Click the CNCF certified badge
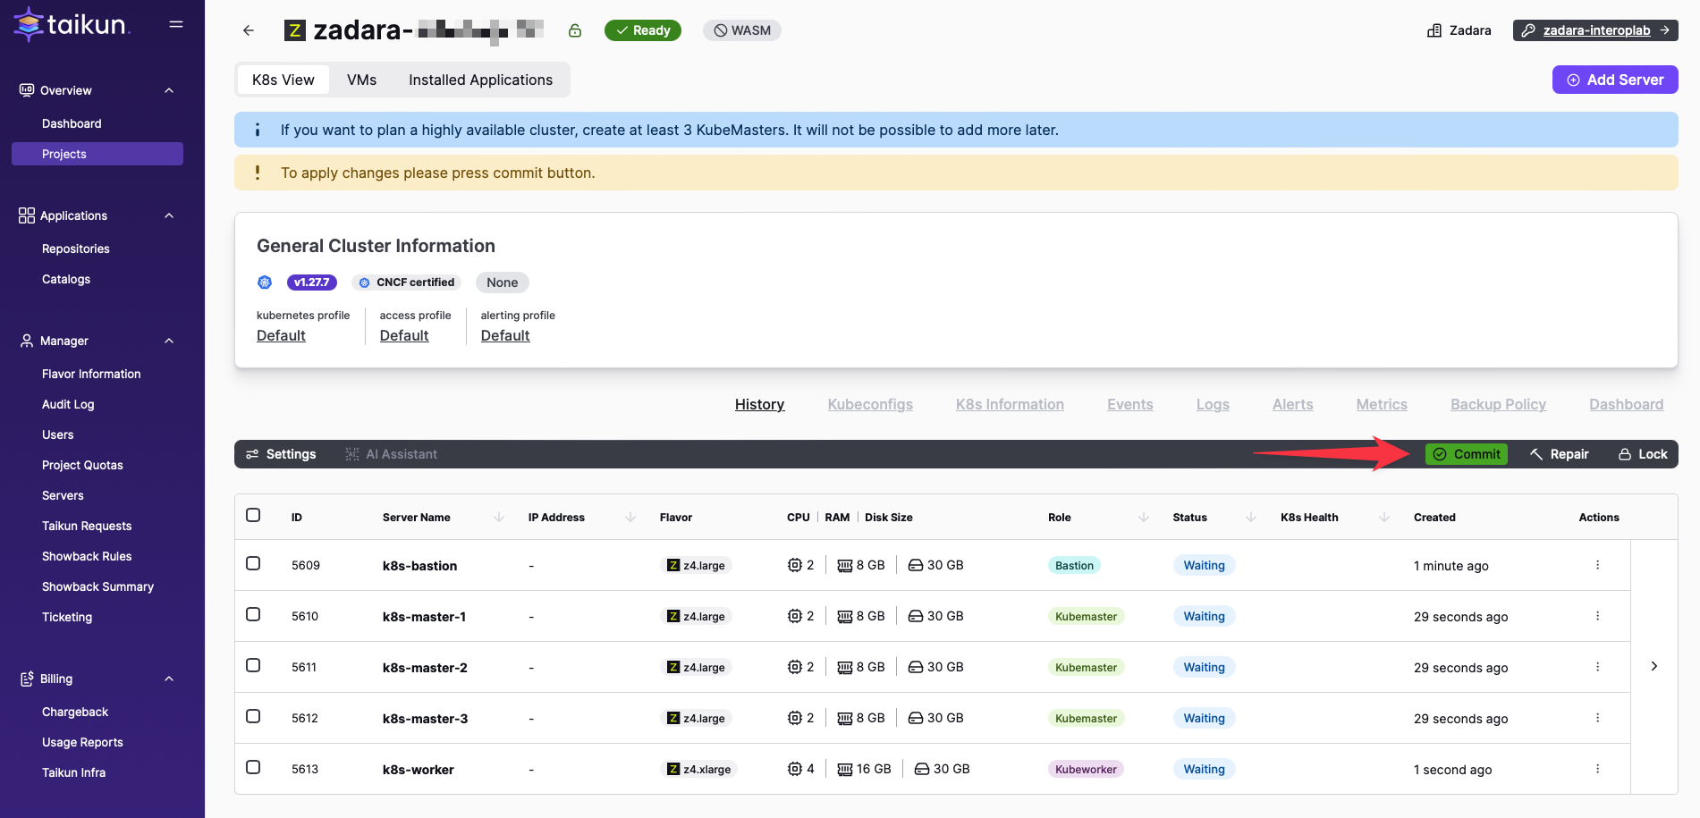The height and width of the screenshot is (818, 1700). tap(406, 283)
